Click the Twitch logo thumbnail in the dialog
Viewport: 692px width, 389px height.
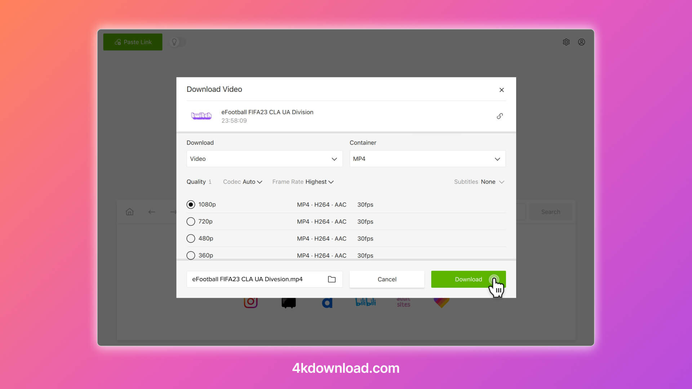coord(201,116)
